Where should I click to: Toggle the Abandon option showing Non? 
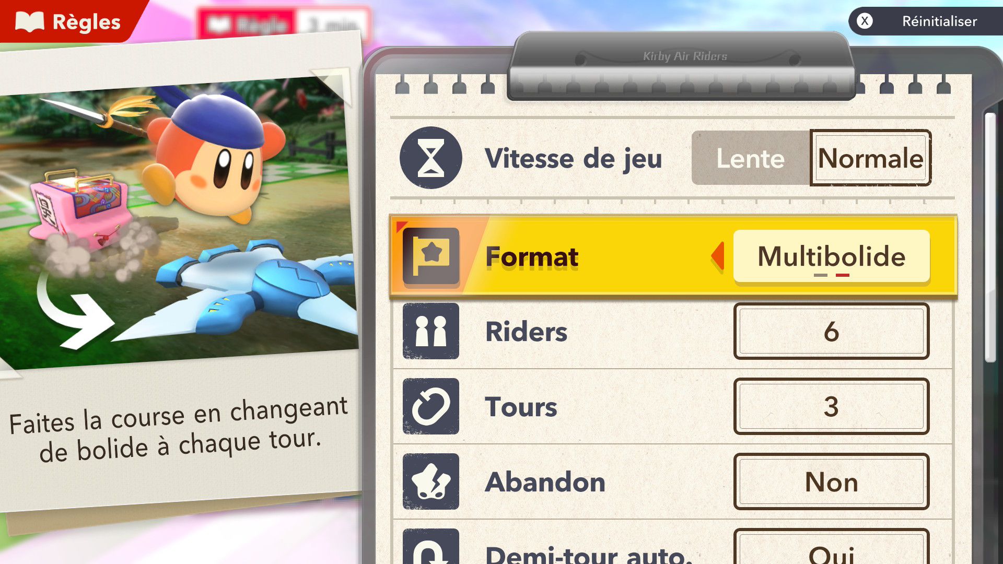click(831, 481)
